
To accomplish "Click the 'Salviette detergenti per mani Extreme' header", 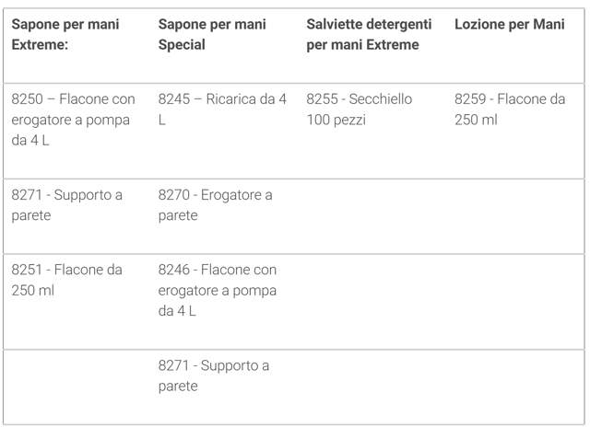I will 362,35.
